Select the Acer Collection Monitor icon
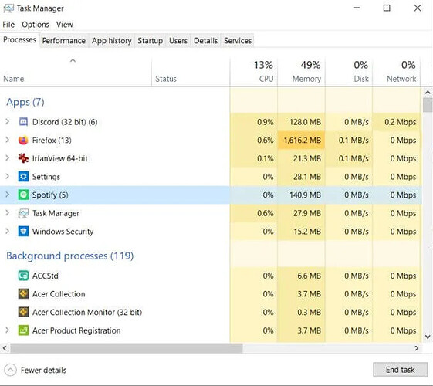Viewport: 433px width, 386px height. coord(23,312)
